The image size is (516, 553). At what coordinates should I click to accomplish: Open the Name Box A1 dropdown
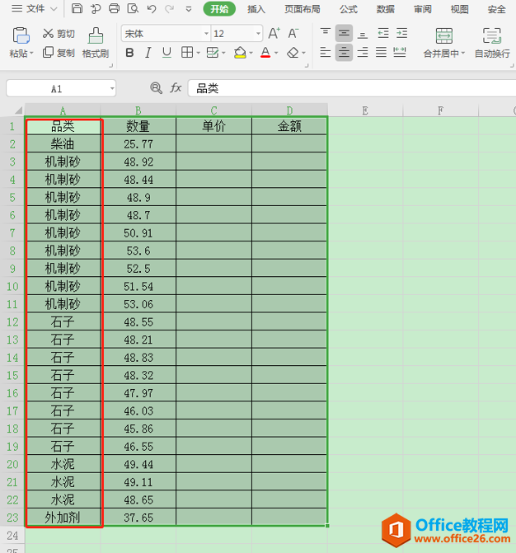tap(112, 88)
